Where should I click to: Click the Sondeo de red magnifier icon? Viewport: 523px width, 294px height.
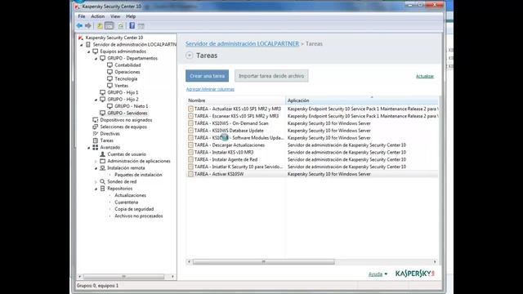[x=103, y=181]
